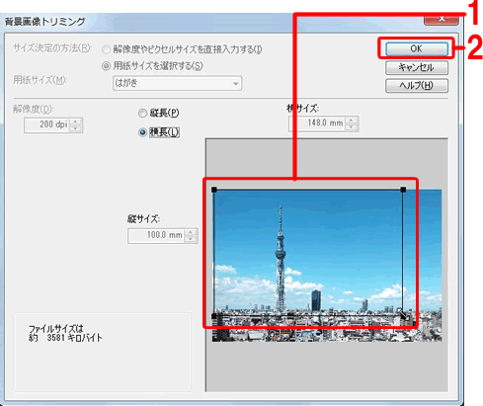Decrease the 縦サイズ 100.0 mm value
Image resolution: width=483 pixels, height=406 pixels.
(191, 239)
